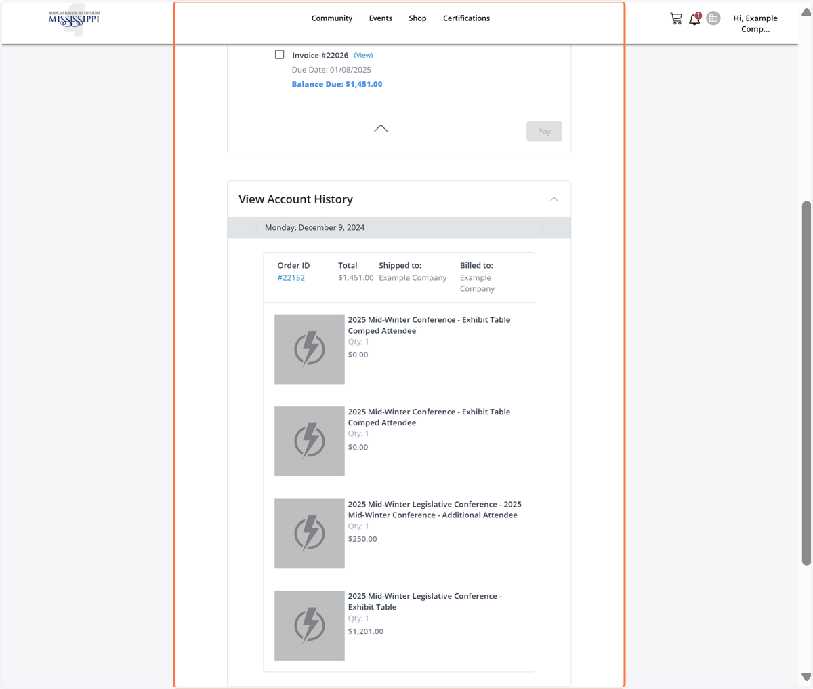Click the Invoice #22026 label
The height and width of the screenshot is (689, 813).
coord(320,55)
